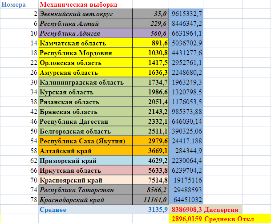
Task: Select row number 42 cell
Action: pyautogui.click(x=19, y=111)
